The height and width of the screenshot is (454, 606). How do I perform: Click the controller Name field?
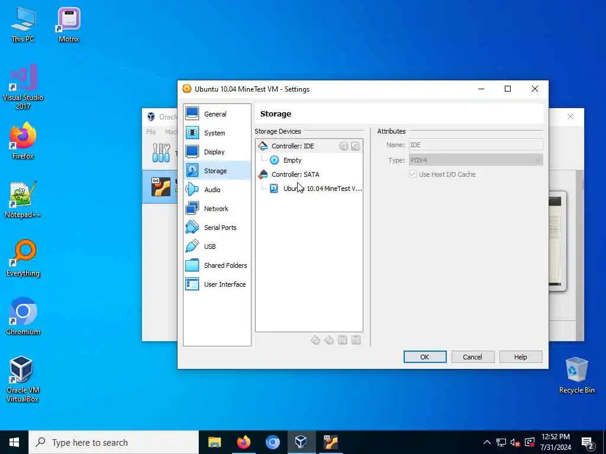pos(476,145)
